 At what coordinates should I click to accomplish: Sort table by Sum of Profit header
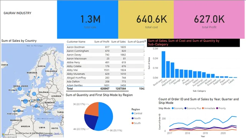click(101, 42)
